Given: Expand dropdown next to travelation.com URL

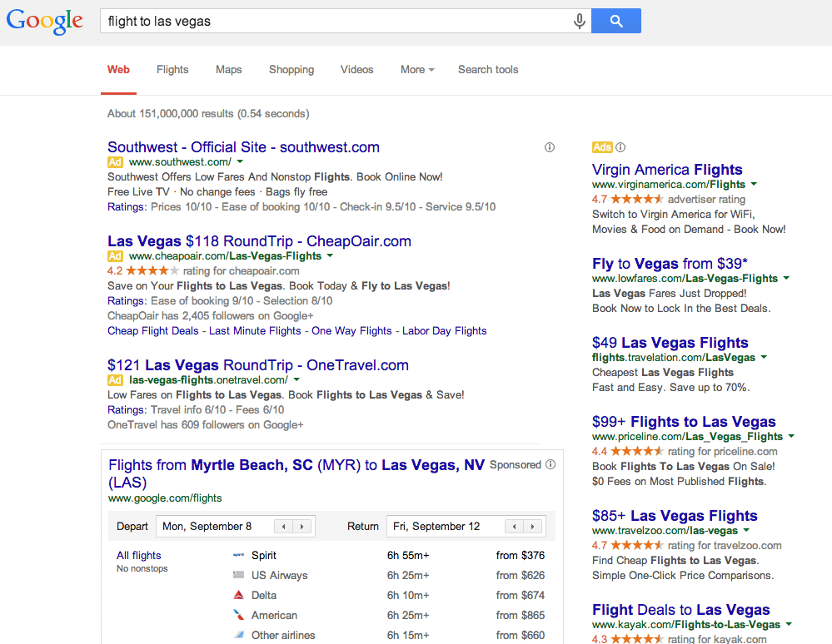Looking at the screenshot, I should tap(764, 357).
